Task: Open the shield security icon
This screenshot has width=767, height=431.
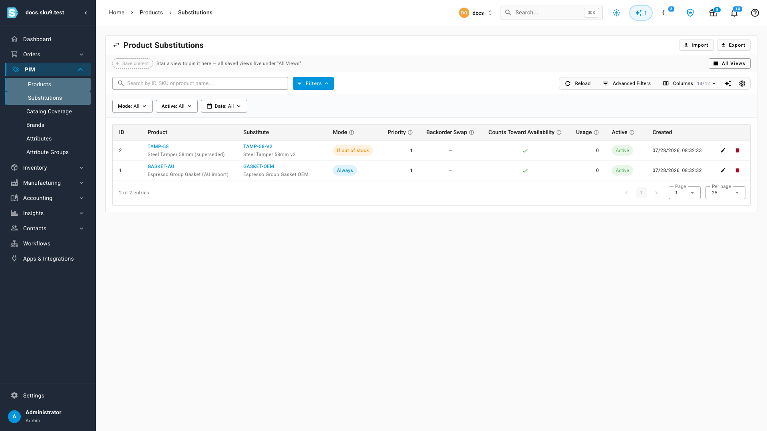Action: point(690,13)
